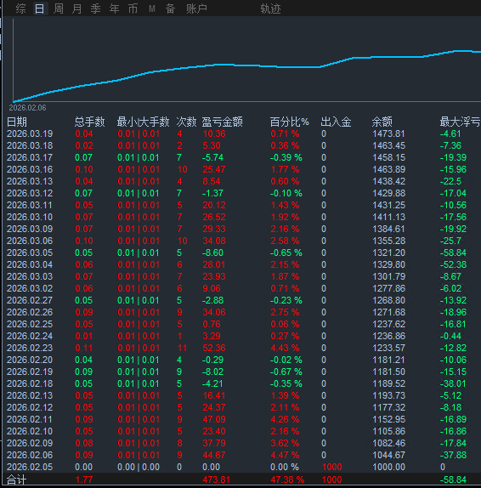
Task: Click profit 47.09 on 2026.02.11
Action: click(x=214, y=419)
